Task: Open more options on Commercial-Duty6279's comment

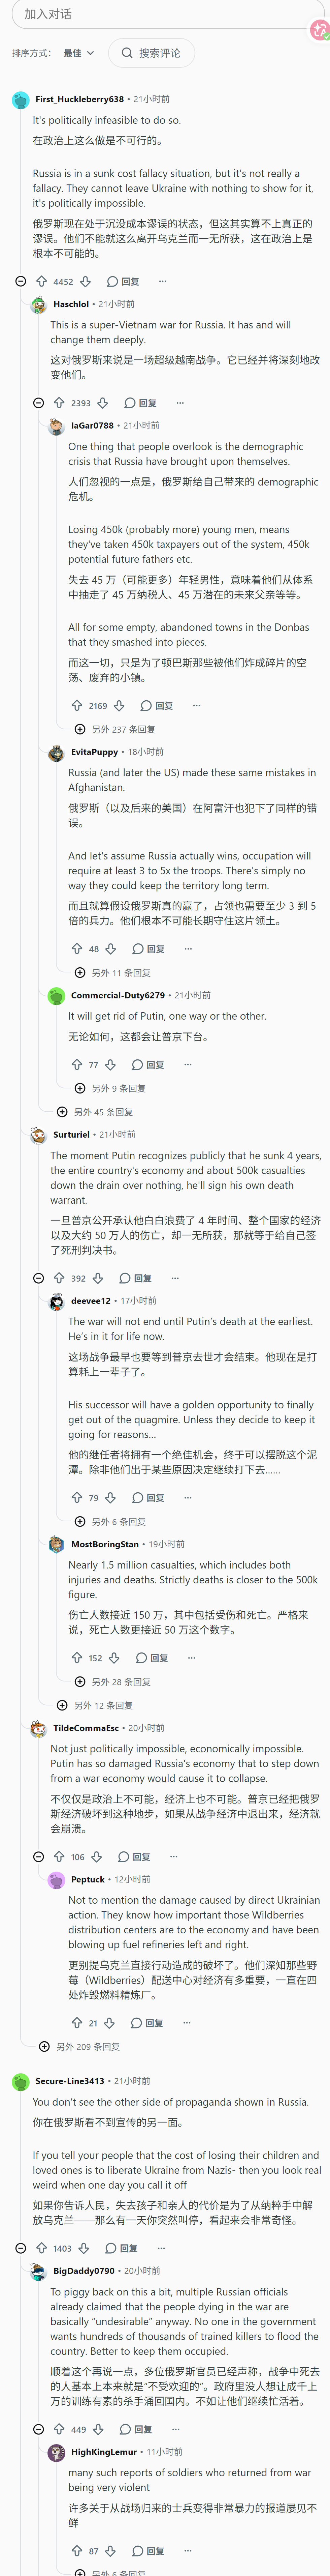Action: (187, 1064)
